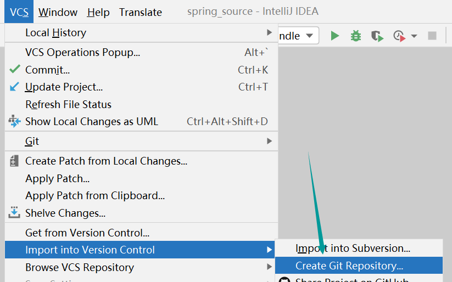
Task: Expand the Local History submenu
Action: [x=141, y=32]
